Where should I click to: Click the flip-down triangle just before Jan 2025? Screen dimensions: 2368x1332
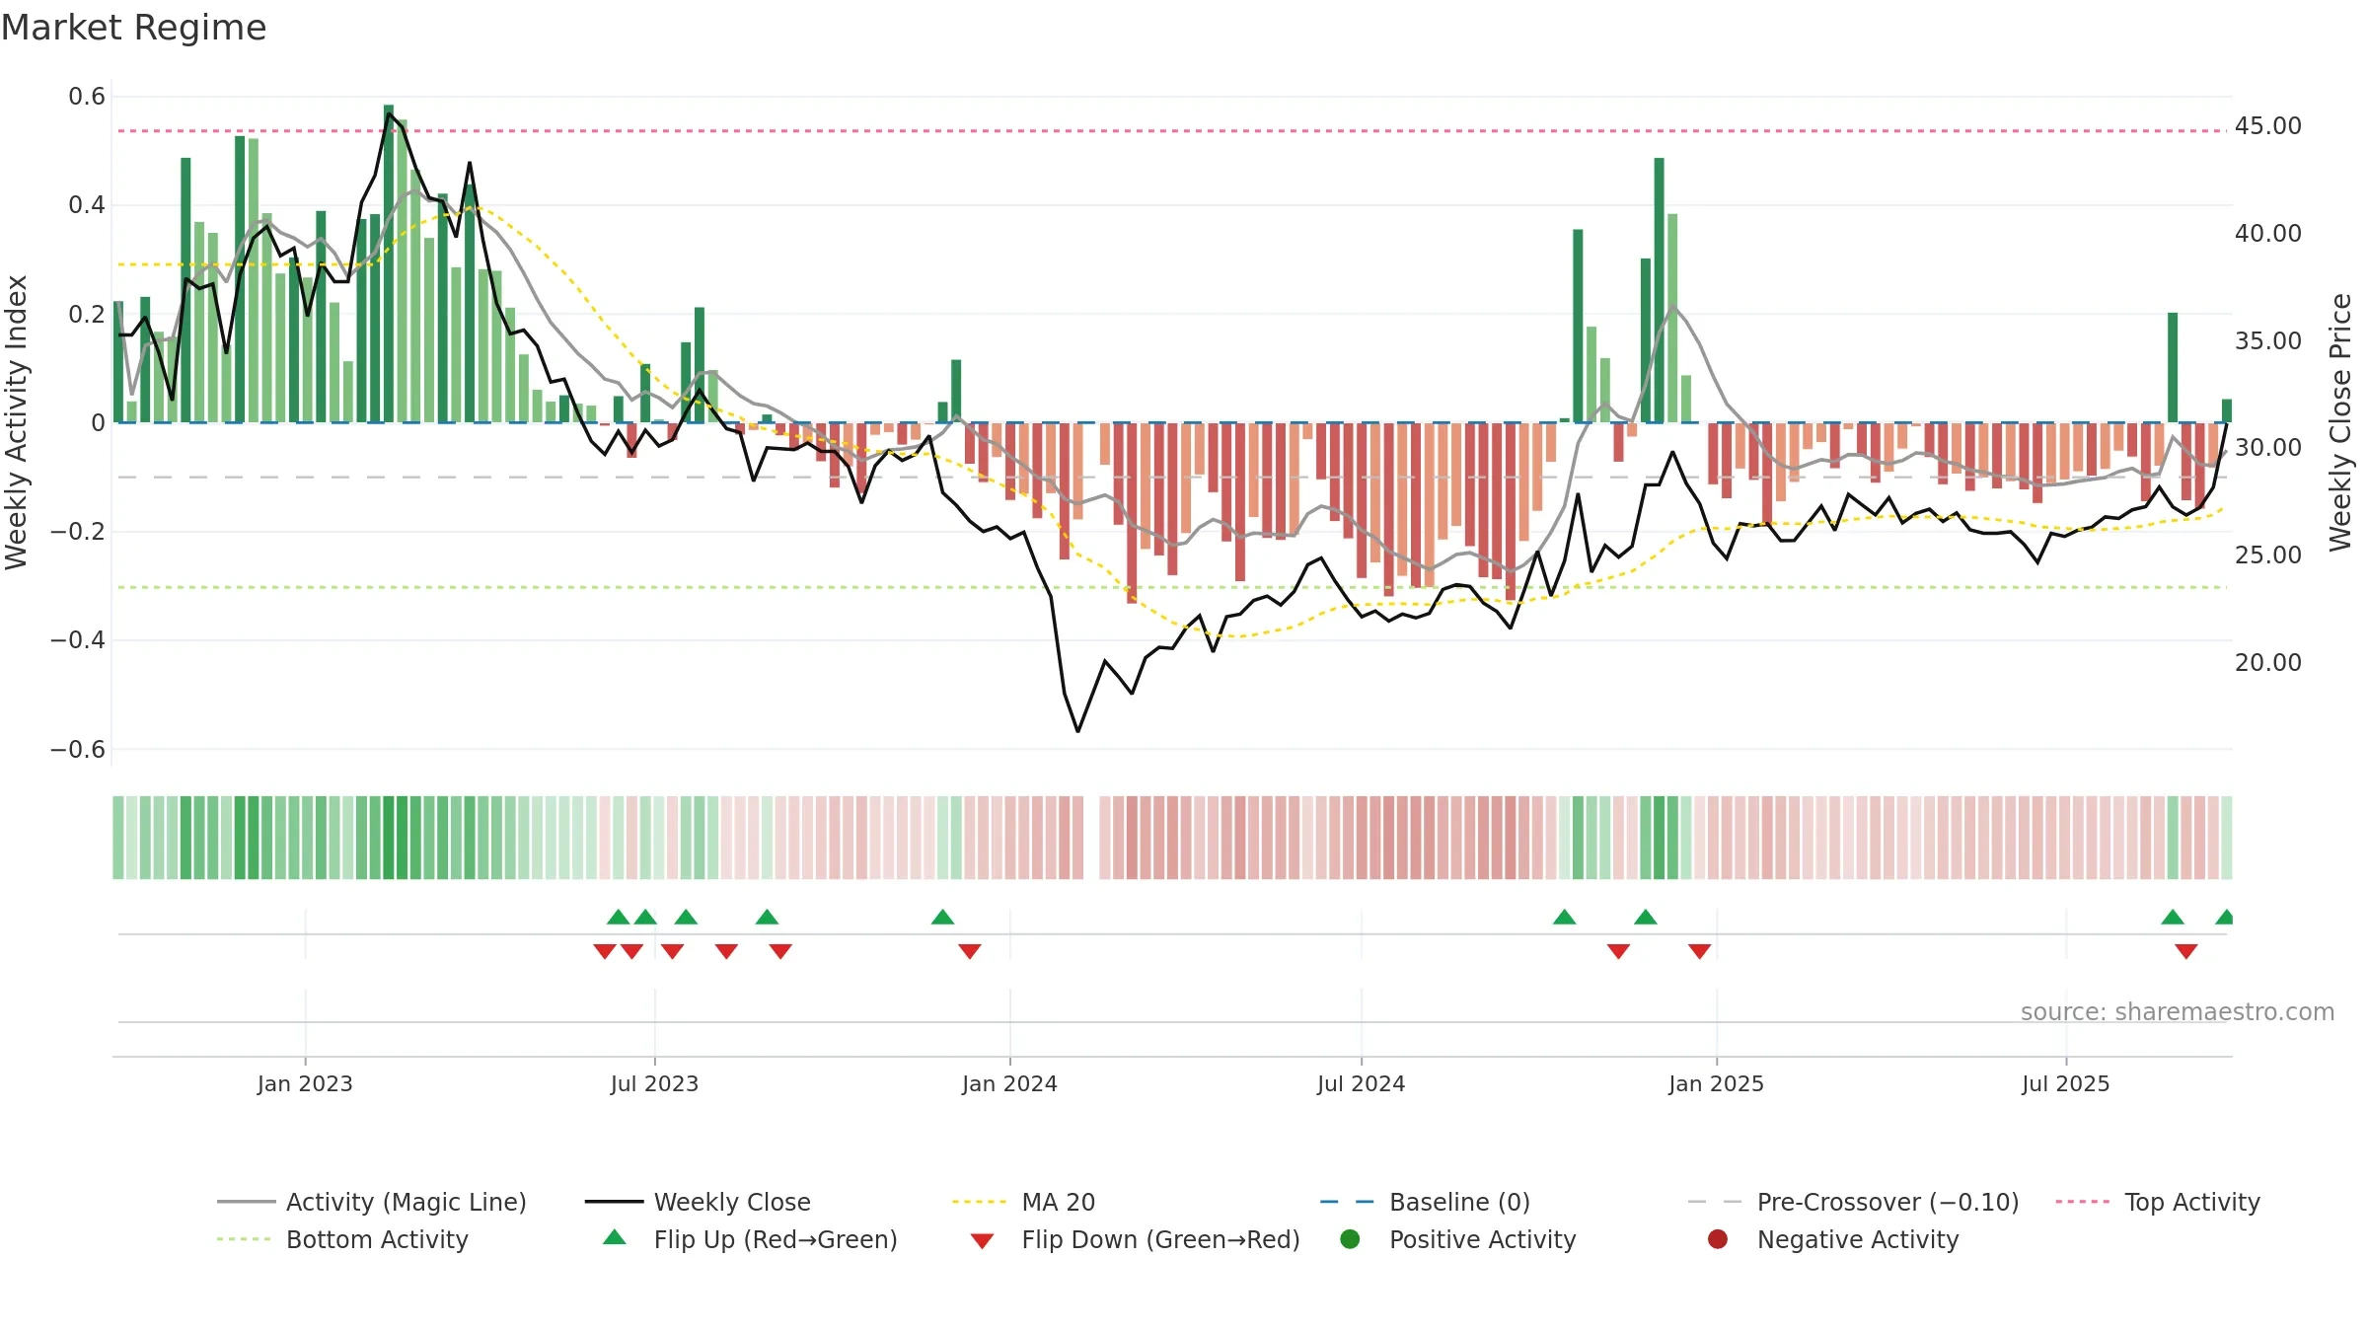click(1699, 951)
